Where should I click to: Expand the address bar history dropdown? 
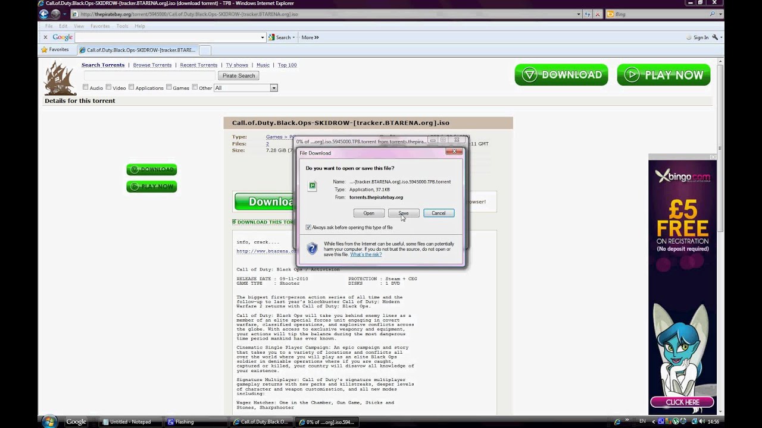(578, 14)
